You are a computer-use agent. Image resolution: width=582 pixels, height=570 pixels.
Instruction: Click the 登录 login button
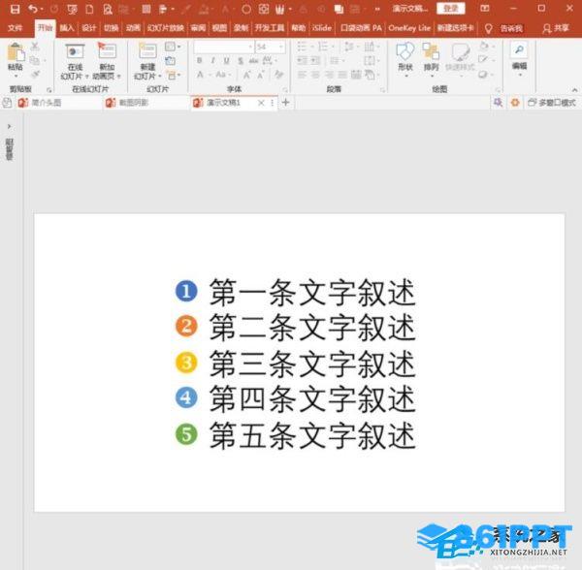451,9
